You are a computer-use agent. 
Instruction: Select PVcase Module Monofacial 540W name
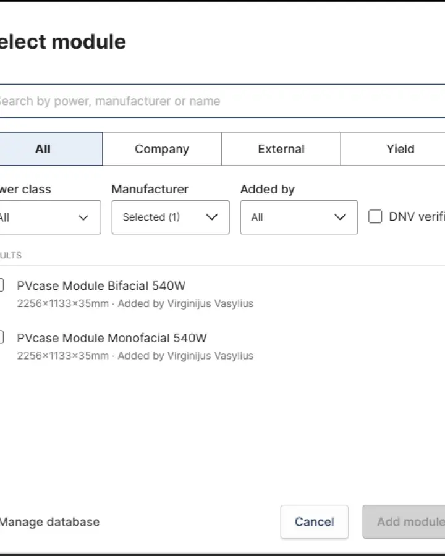tap(112, 338)
